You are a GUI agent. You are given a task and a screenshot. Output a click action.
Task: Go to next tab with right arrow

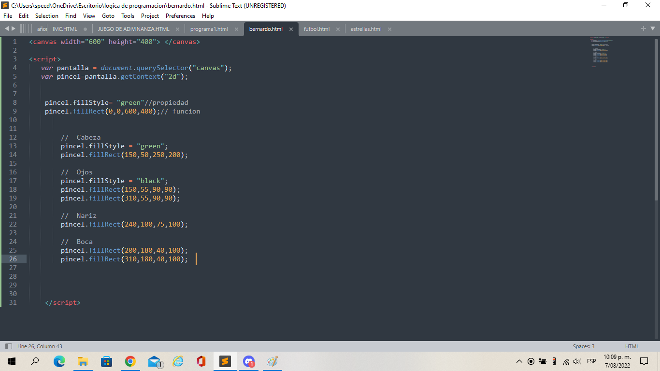pyautogui.click(x=14, y=29)
